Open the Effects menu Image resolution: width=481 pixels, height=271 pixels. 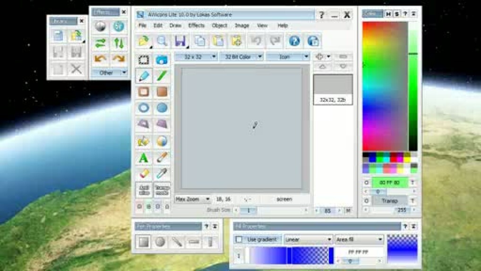(x=196, y=26)
